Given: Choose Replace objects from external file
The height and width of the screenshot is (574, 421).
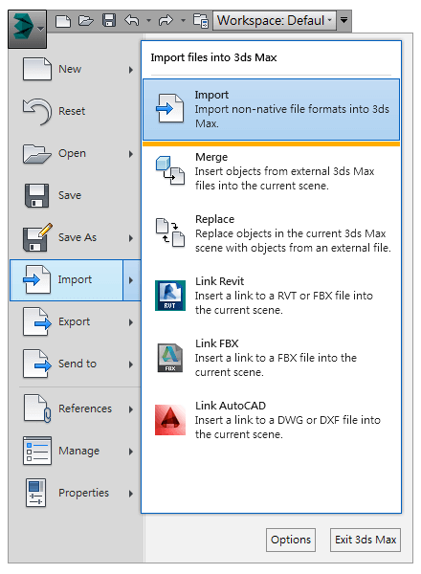Looking at the screenshot, I should (x=272, y=233).
